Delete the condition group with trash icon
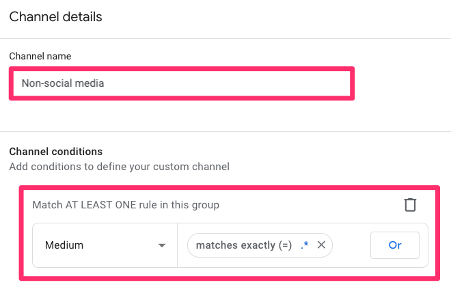The width and height of the screenshot is (451, 289). tap(410, 204)
